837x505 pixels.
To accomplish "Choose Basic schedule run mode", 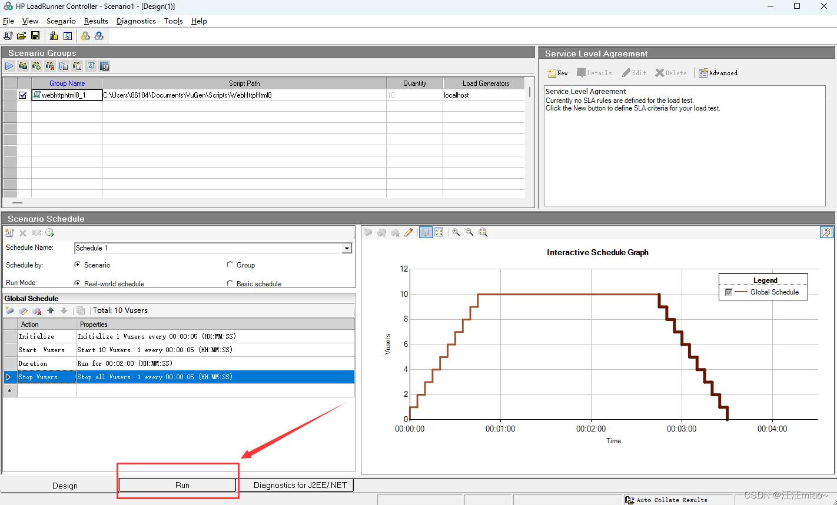I will [230, 283].
